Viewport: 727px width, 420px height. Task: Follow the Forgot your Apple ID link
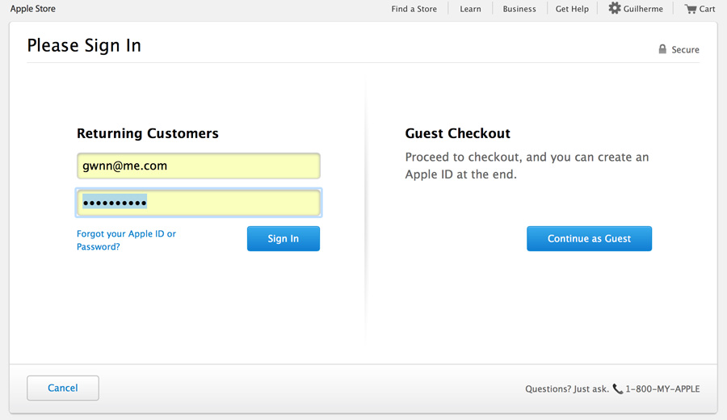[x=126, y=240]
